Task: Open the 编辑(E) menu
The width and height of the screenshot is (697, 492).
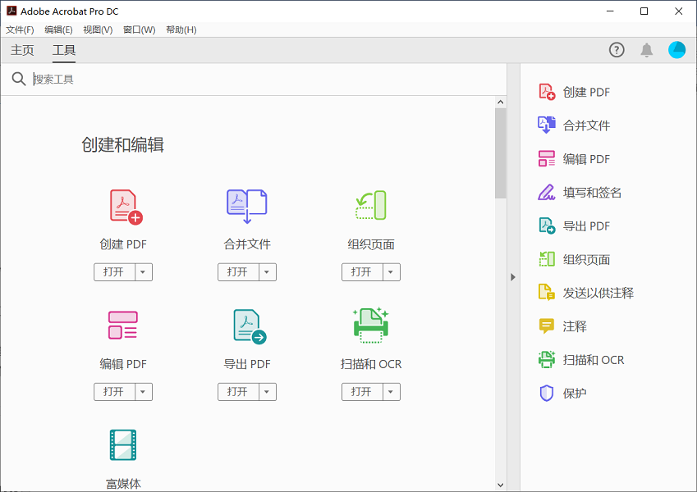Action: click(x=58, y=30)
